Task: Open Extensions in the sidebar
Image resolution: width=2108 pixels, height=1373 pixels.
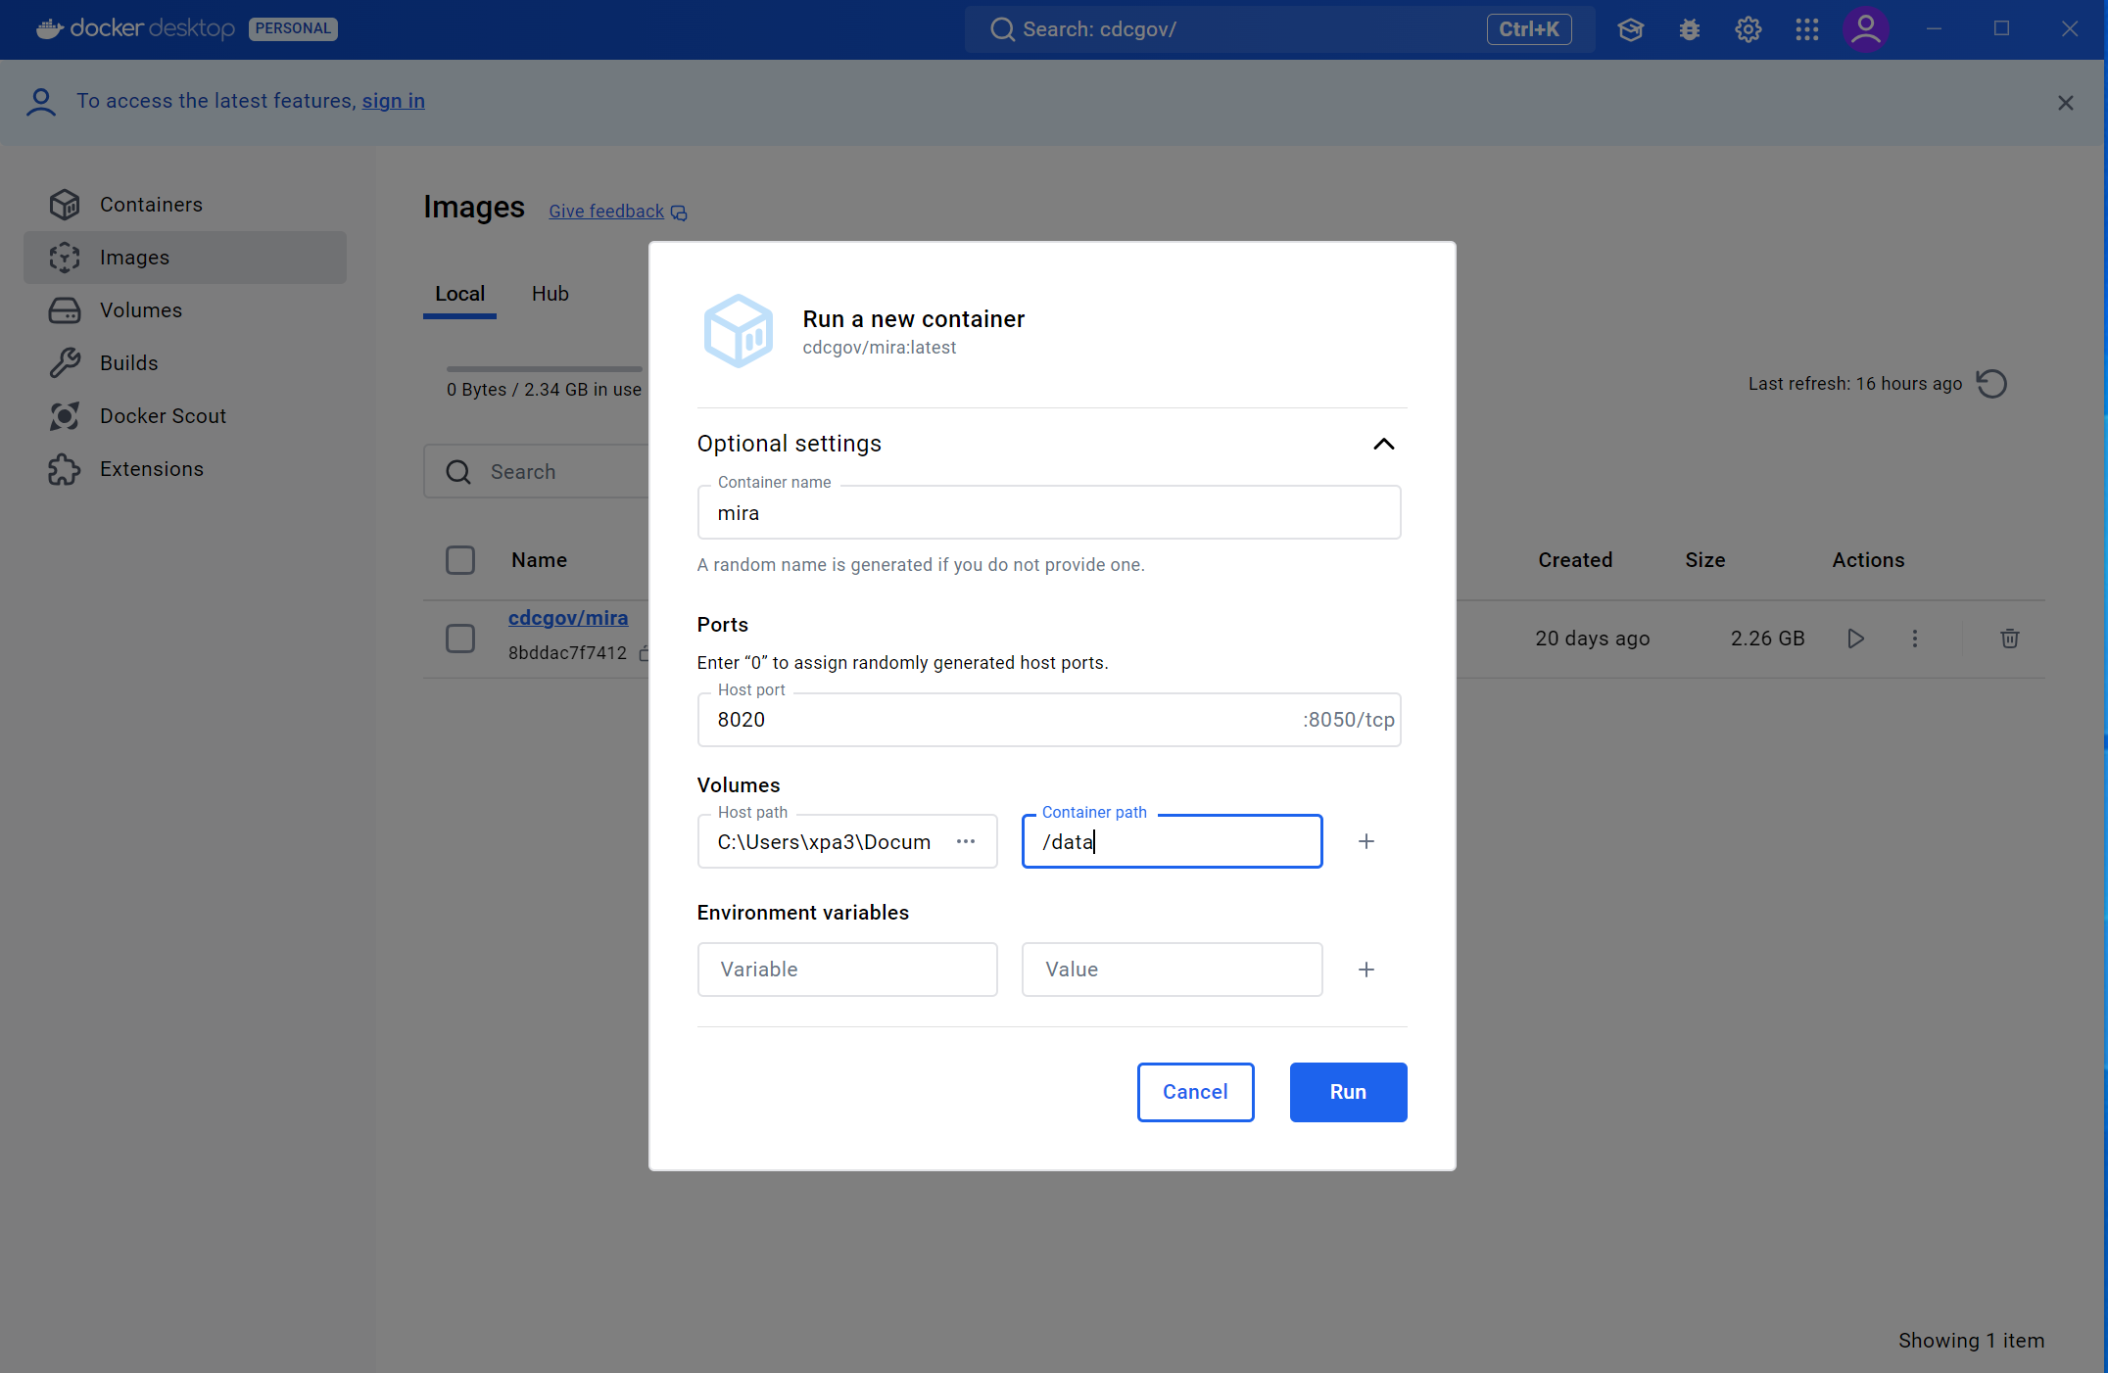Action: 185,469
